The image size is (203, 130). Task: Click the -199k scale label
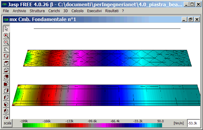tap(24, 121)
